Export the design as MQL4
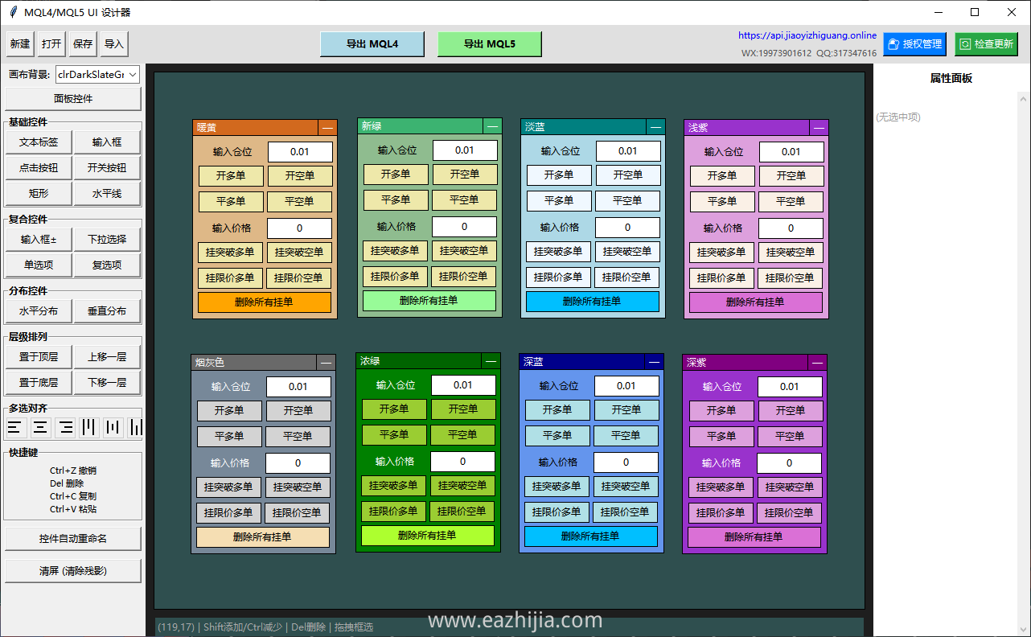 click(x=372, y=44)
